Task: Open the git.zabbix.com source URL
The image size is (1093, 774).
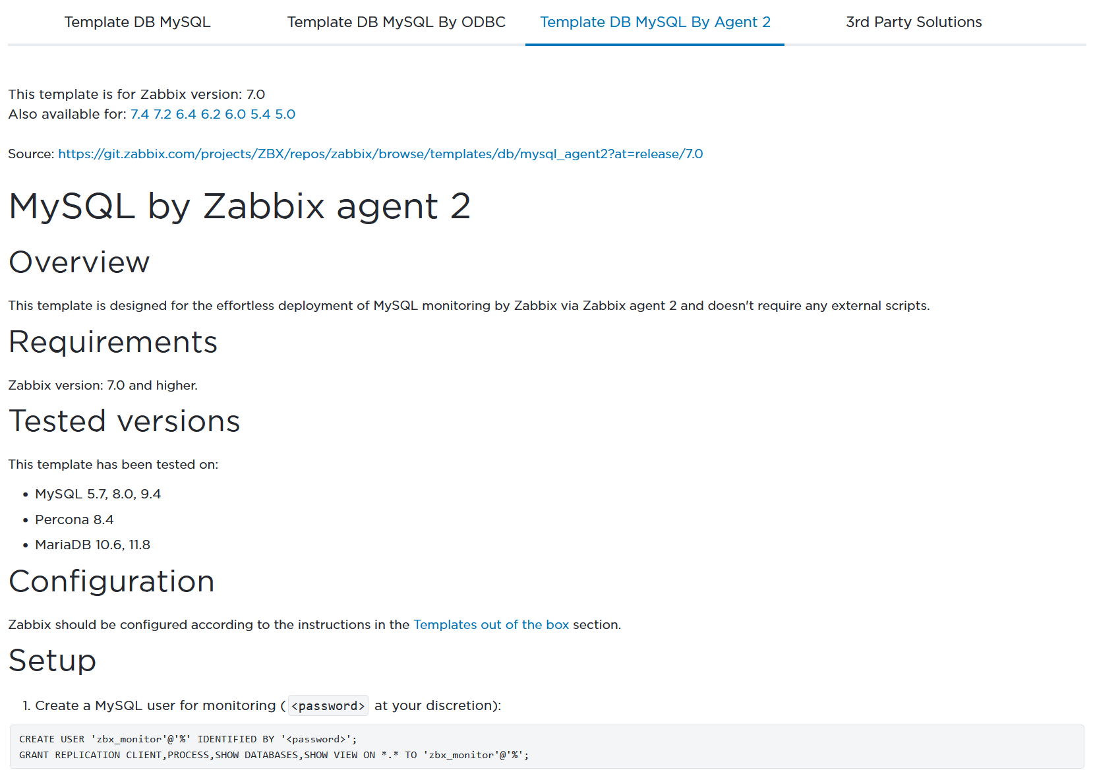Action: 380,154
